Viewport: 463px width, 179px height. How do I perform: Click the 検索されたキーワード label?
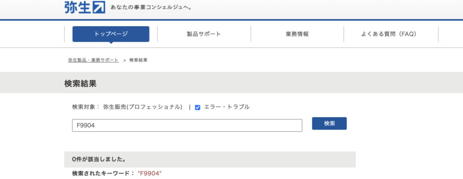(103, 173)
